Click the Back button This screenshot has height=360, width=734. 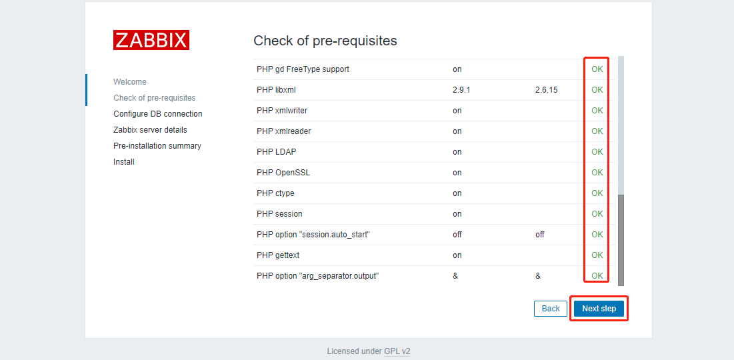551,309
